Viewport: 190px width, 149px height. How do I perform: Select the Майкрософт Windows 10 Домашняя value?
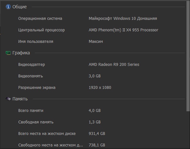123,19
